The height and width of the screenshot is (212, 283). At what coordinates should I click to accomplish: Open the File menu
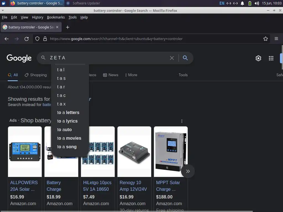pos(4,17)
